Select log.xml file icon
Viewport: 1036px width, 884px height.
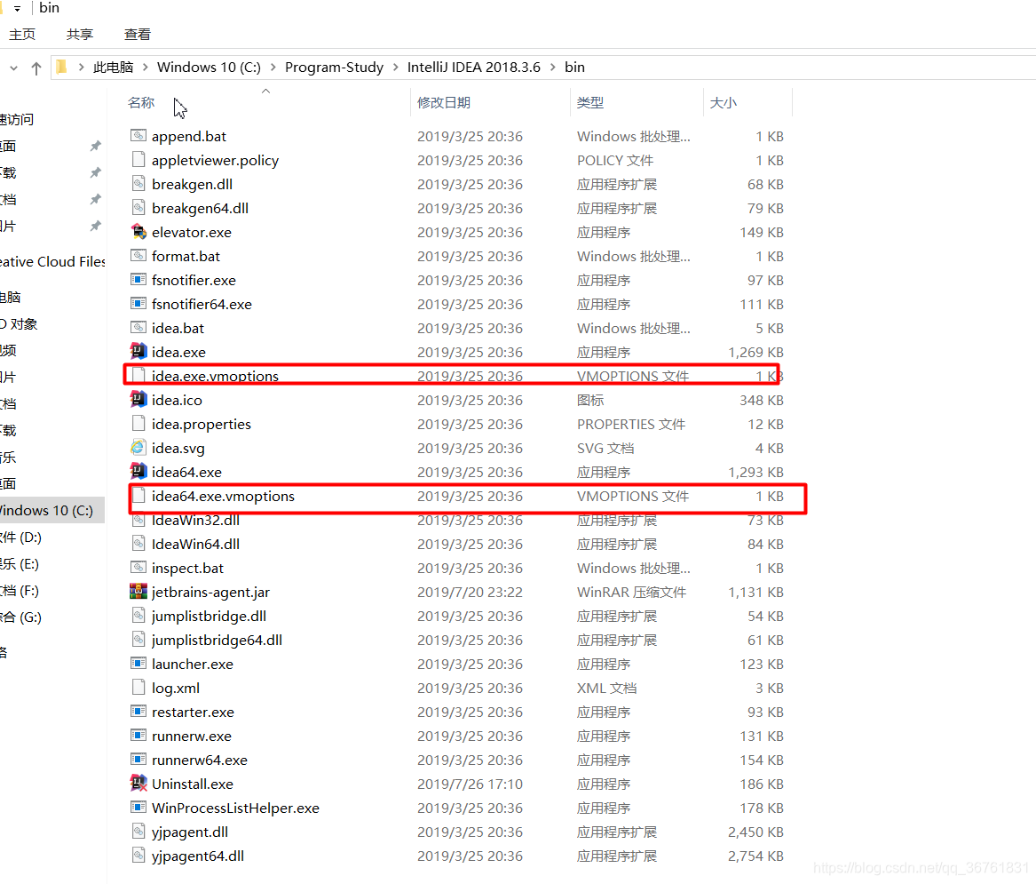pyautogui.click(x=138, y=687)
